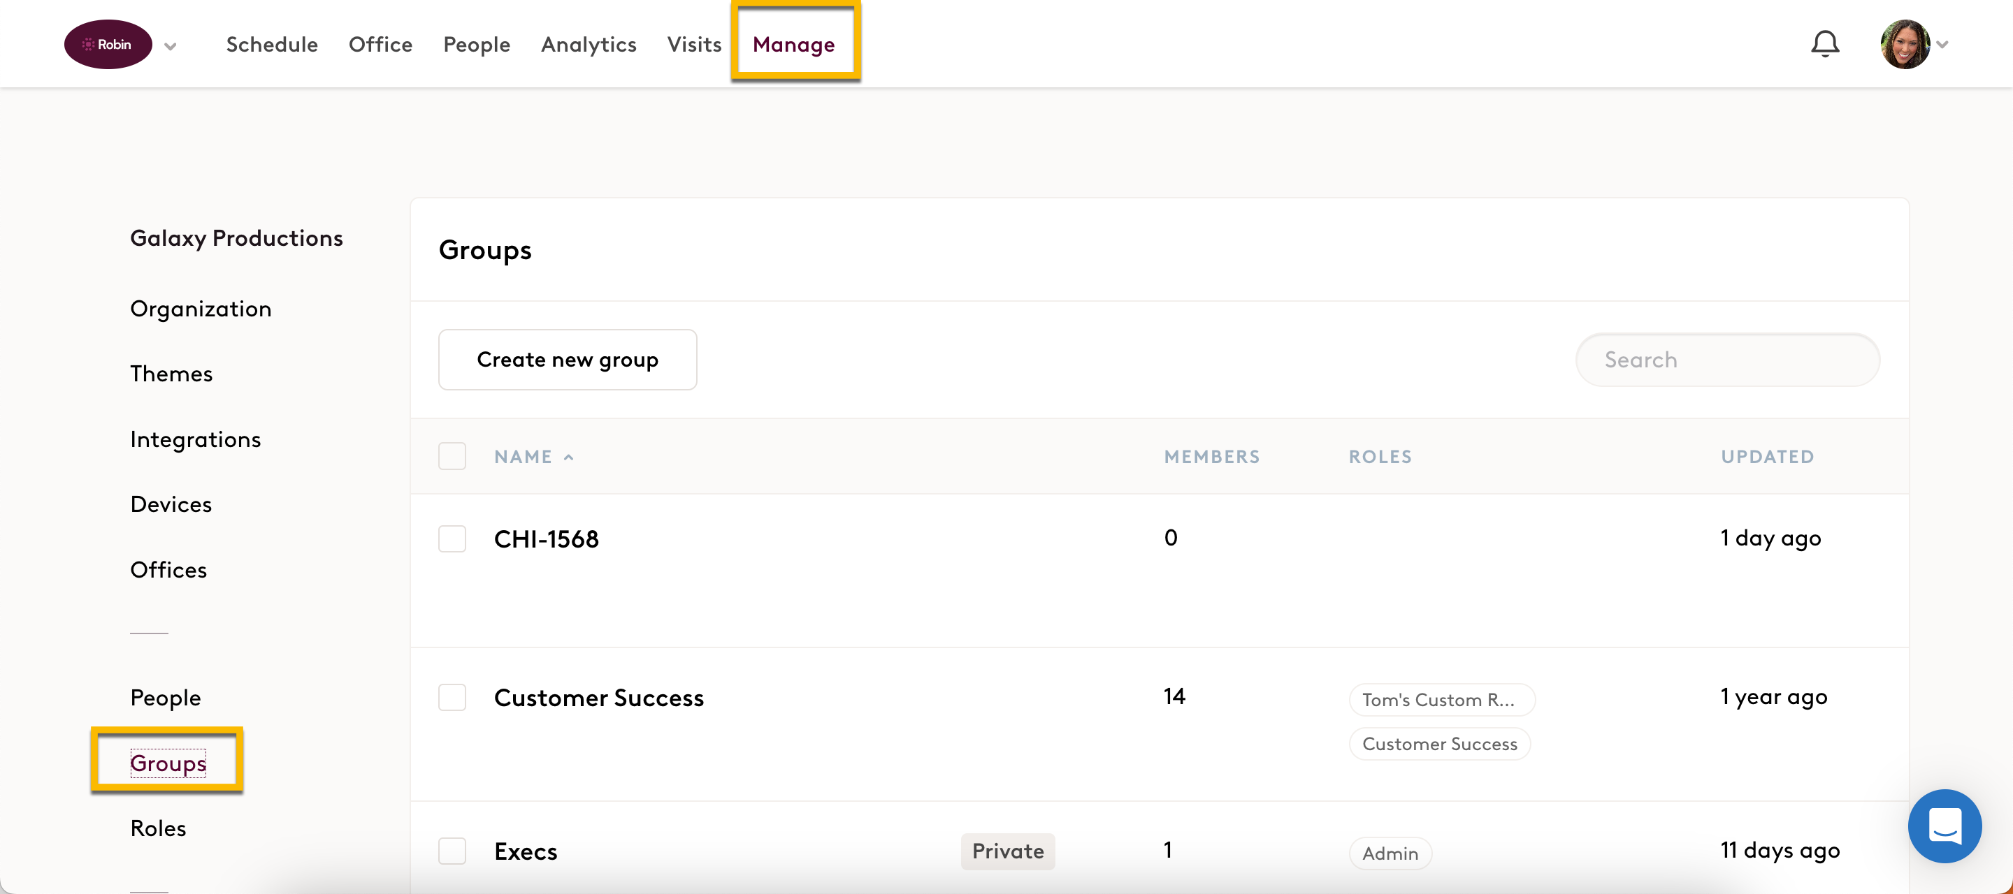Expand the profile menu chevron
This screenshot has height=894, width=2013.
pyautogui.click(x=1942, y=45)
